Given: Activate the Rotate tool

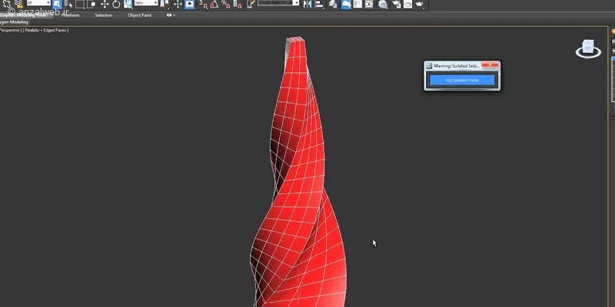Looking at the screenshot, I should 116,4.
